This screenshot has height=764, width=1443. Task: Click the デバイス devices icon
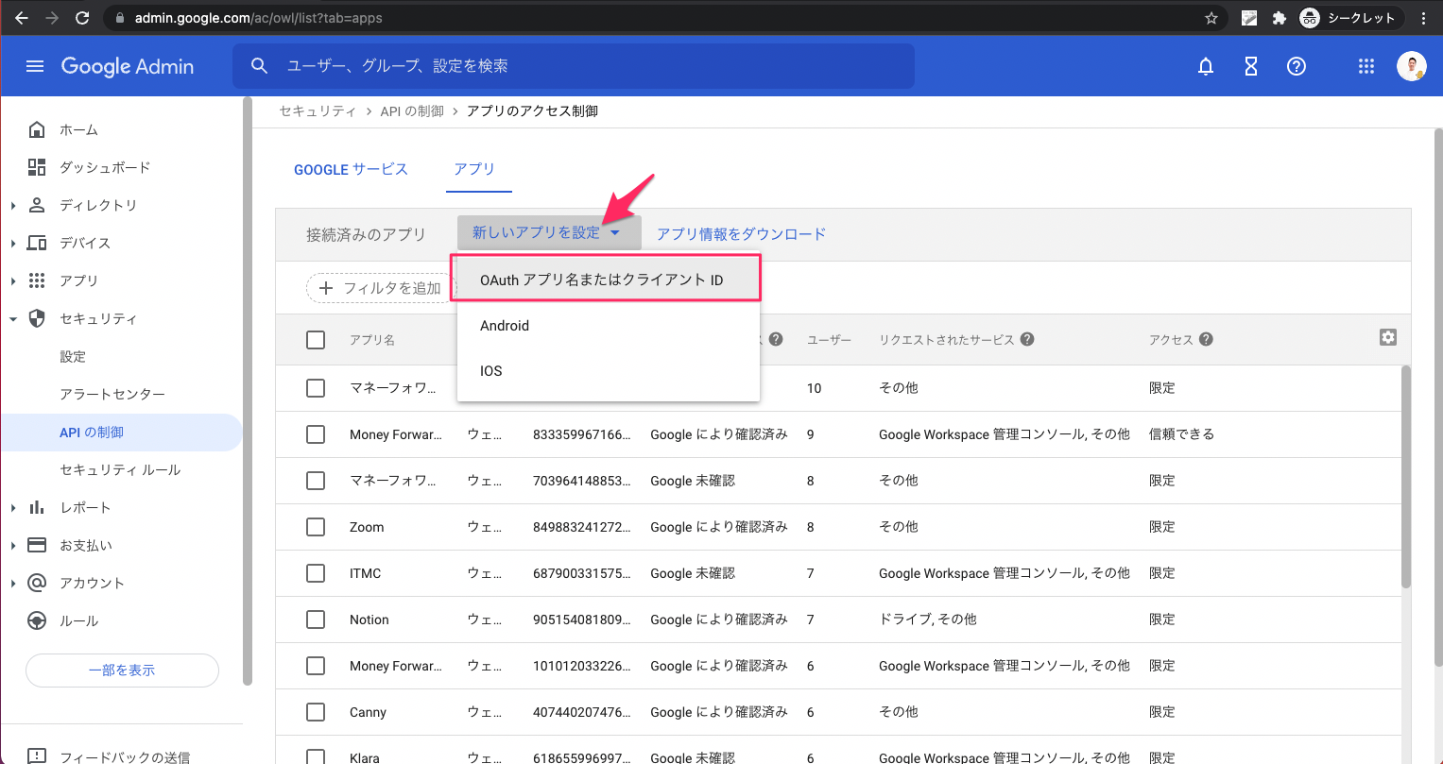[x=37, y=243]
